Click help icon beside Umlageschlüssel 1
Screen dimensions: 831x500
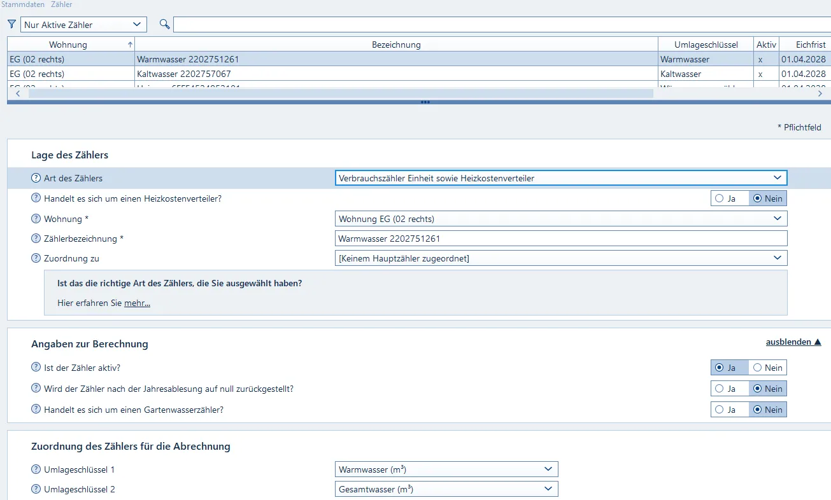point(36,469)
